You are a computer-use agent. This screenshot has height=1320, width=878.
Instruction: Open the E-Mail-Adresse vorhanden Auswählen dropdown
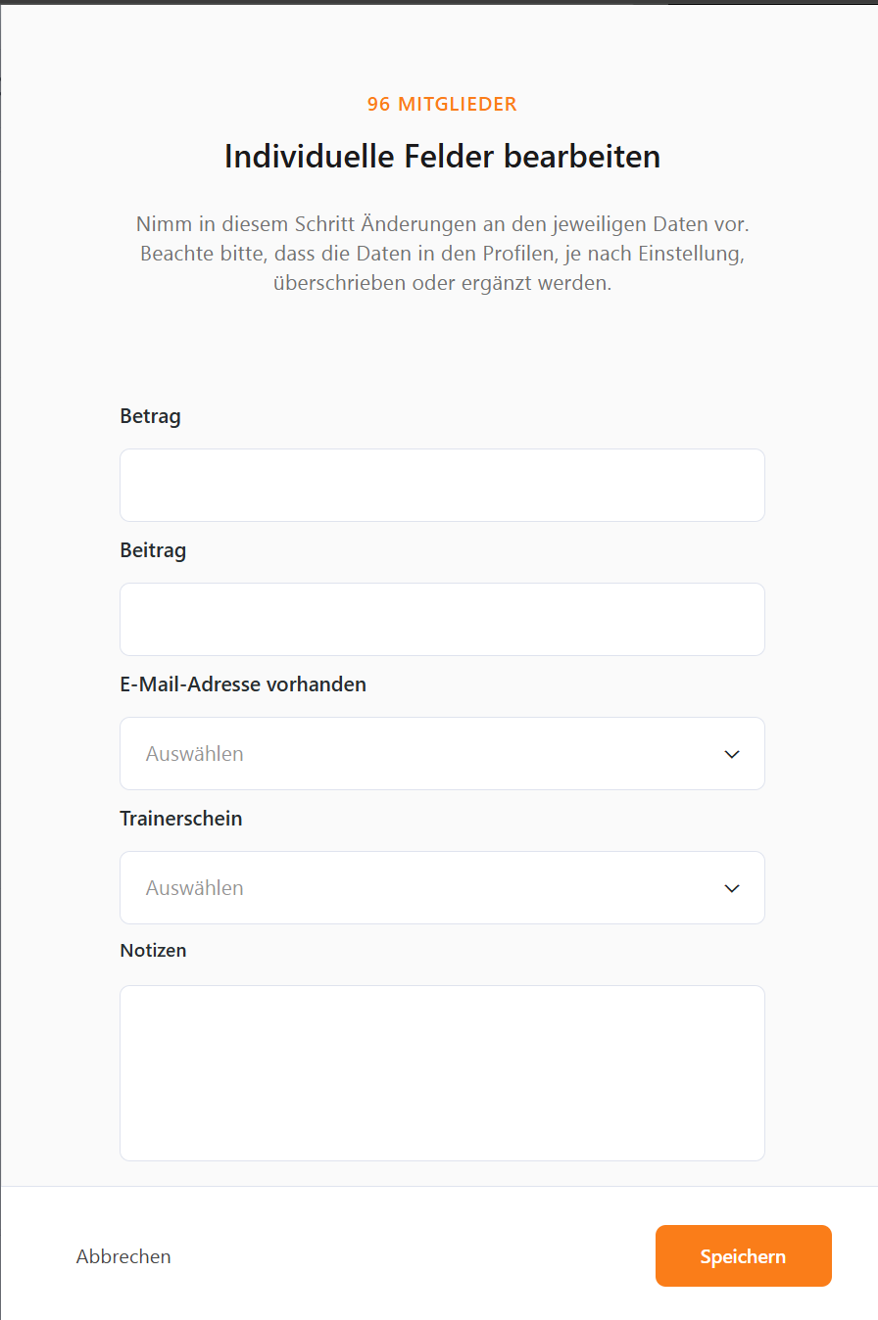[x=442, y=753]
